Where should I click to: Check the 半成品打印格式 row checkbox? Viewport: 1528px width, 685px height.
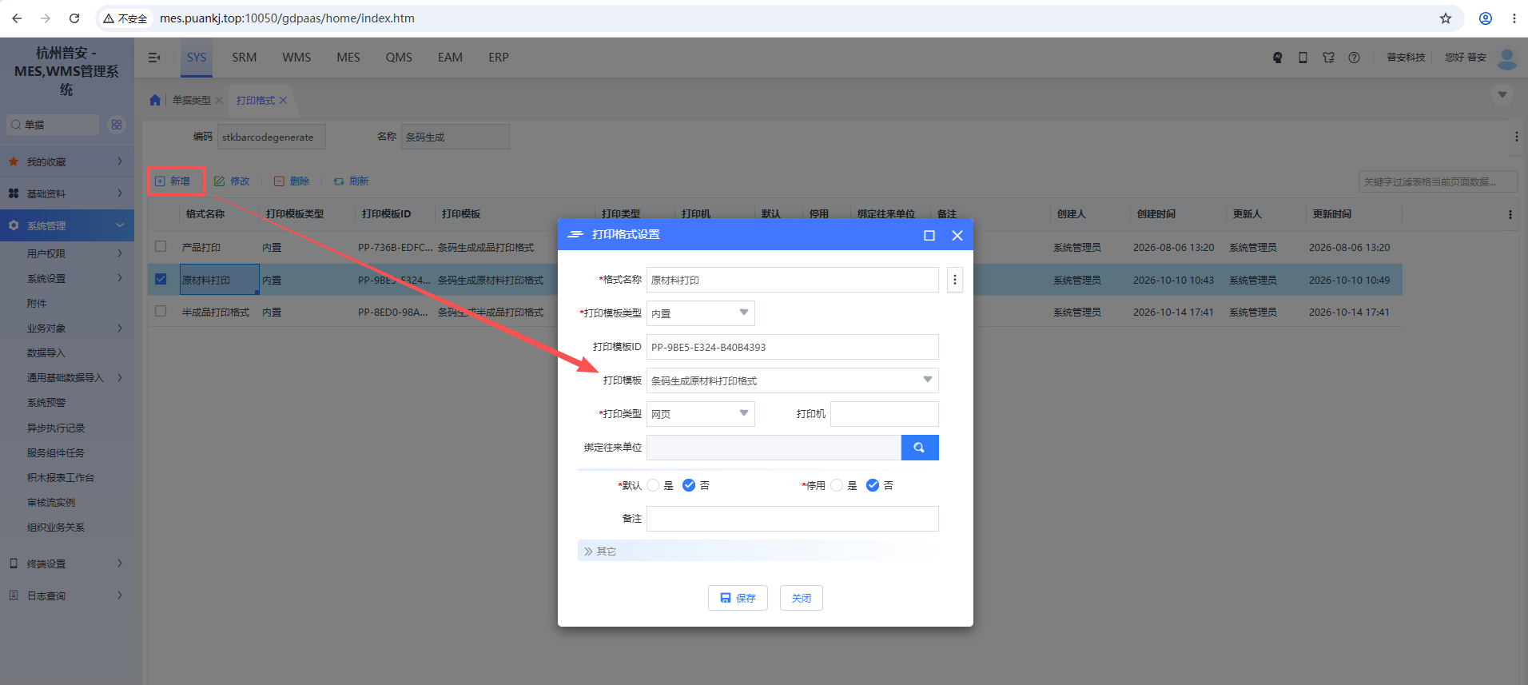click(x=161, y=311)
